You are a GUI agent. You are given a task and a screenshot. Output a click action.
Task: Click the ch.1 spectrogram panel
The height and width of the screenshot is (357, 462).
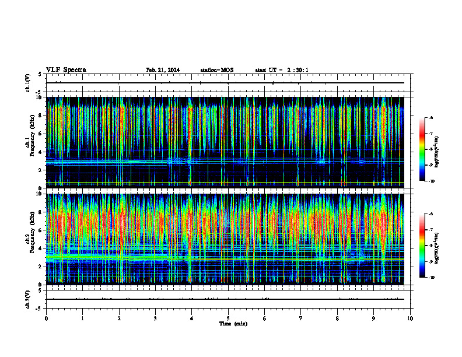coord(225,142)
